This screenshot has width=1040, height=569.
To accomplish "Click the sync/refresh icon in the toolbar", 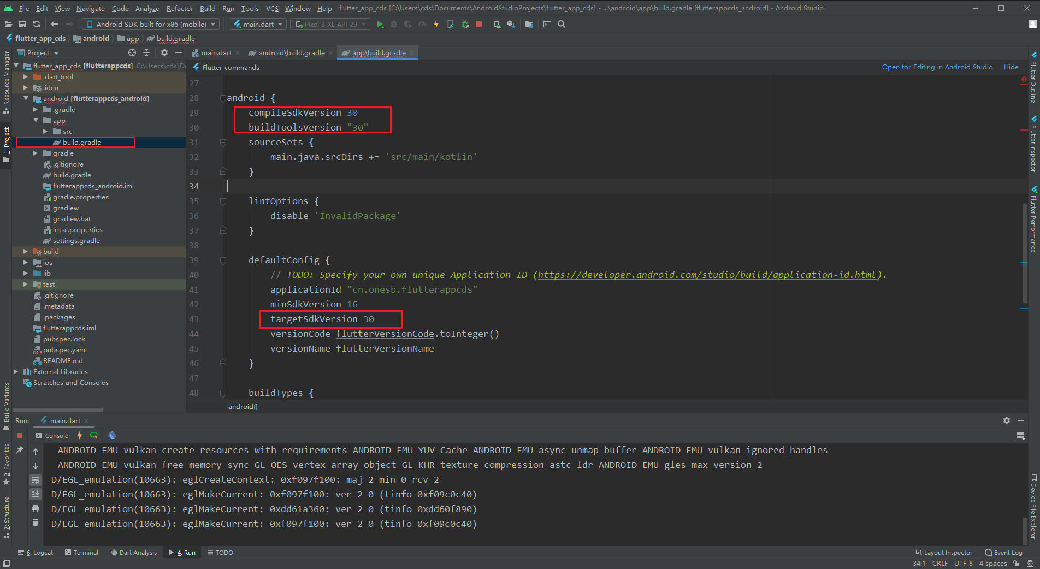I will 37,24.
